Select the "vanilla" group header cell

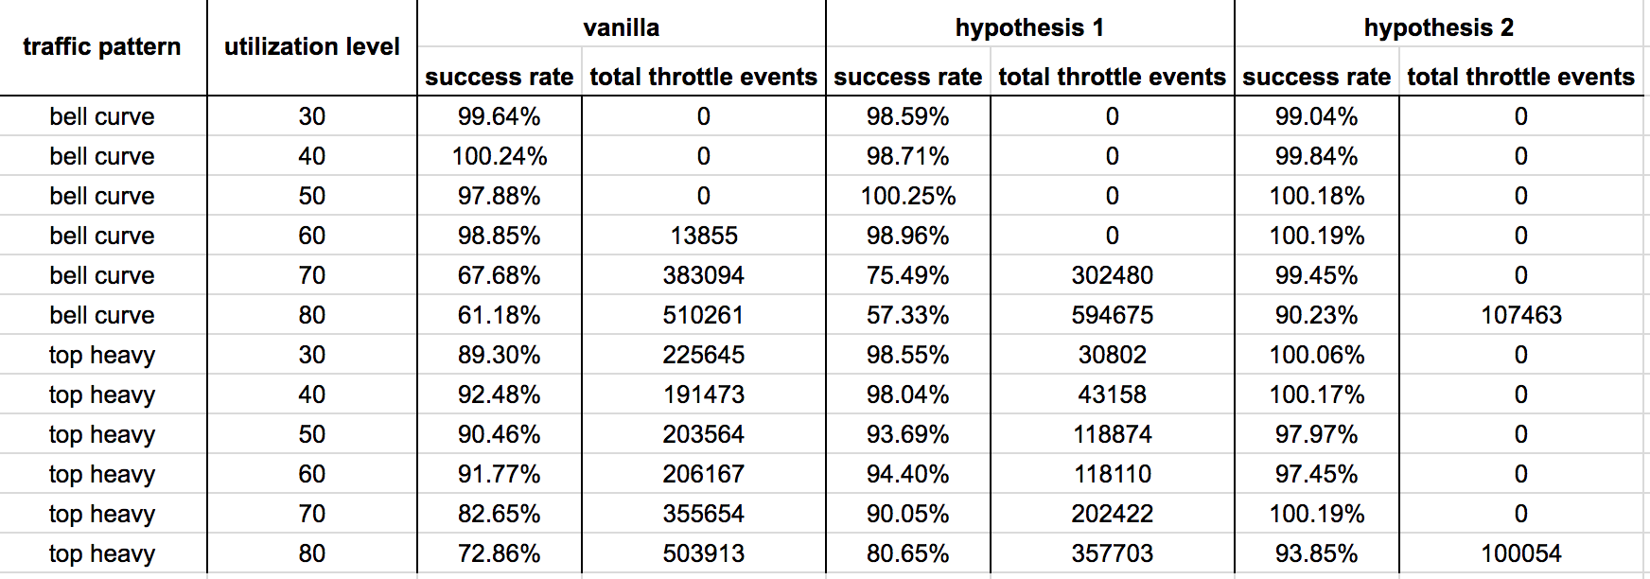coord(621,27)
